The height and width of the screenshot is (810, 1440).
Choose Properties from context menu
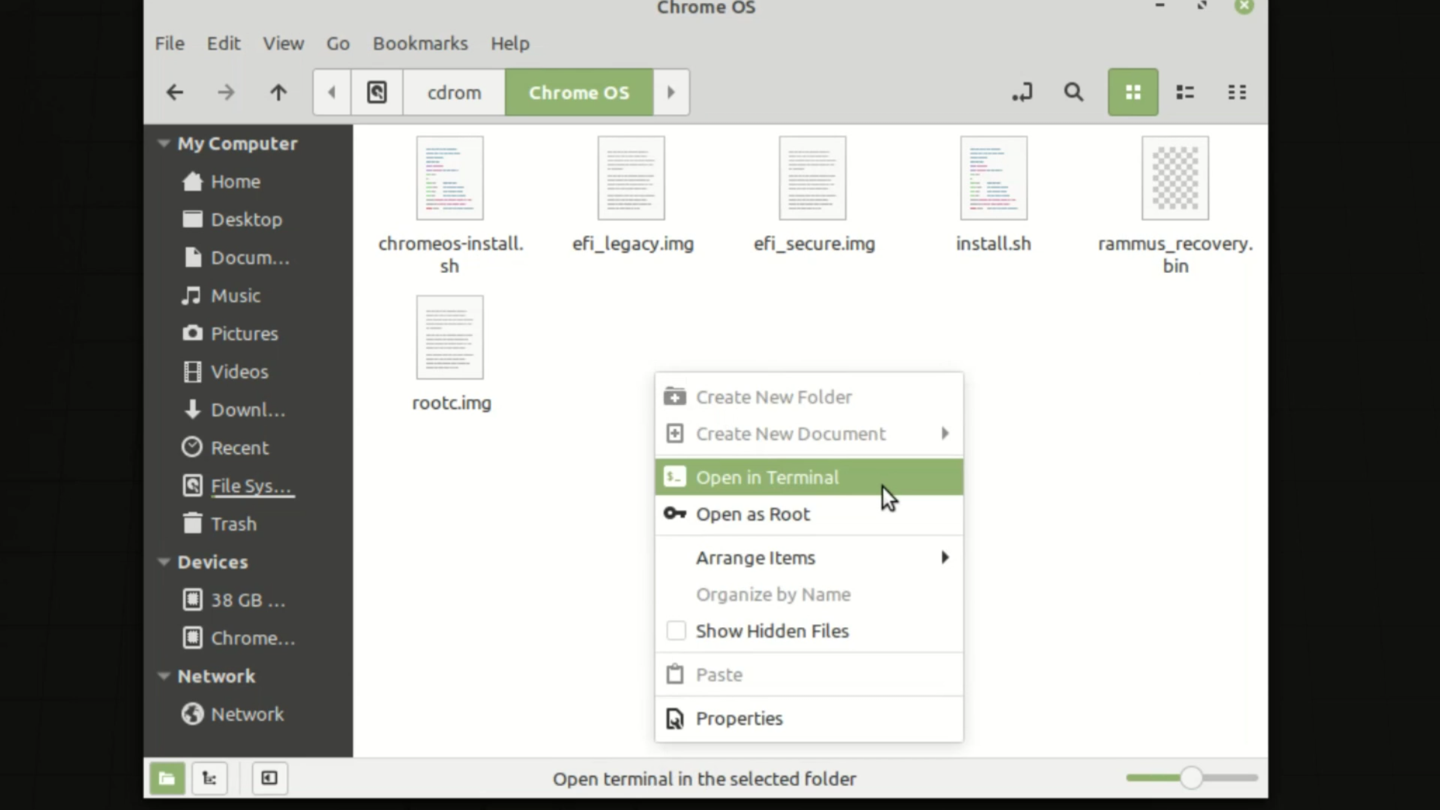pyautogui.click(x=809, y=718)
